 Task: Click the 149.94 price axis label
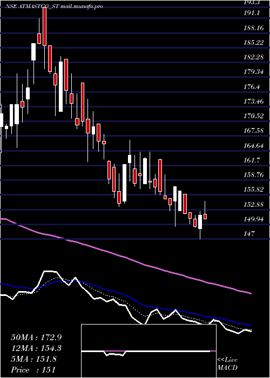tap(254, 219)
